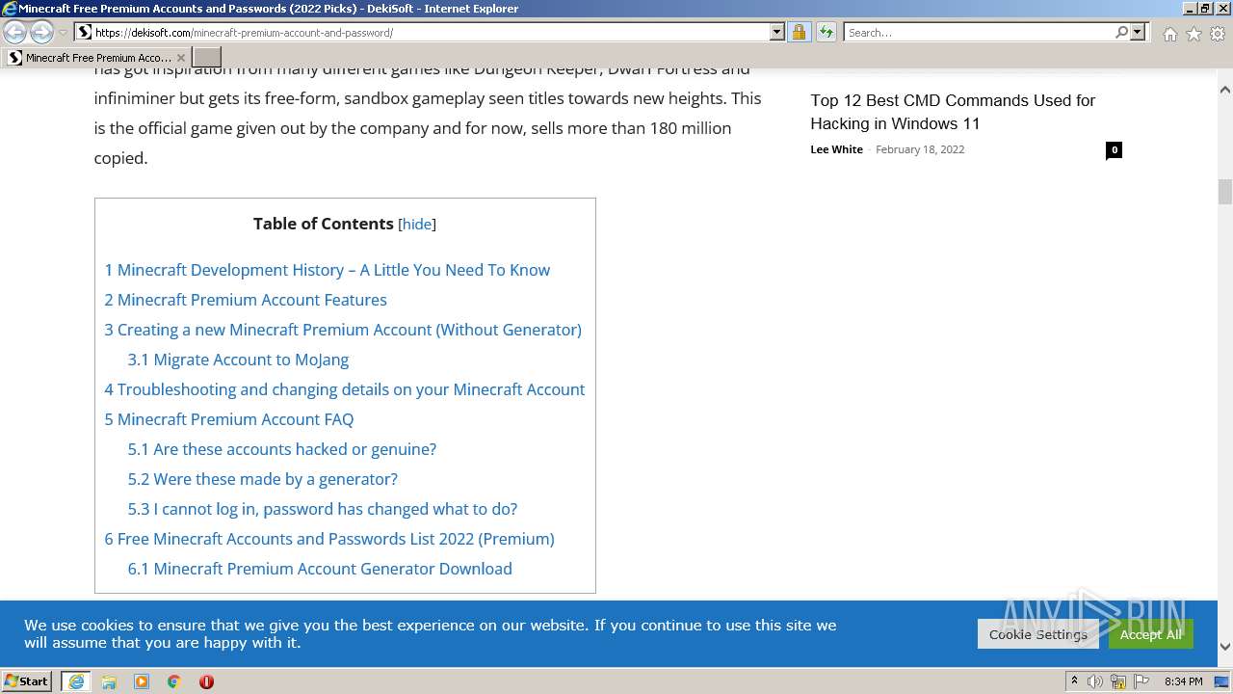Open '1 Minecraft Development History' link
The width and height of the screenshot is (1233, 694).
point(328,270)
